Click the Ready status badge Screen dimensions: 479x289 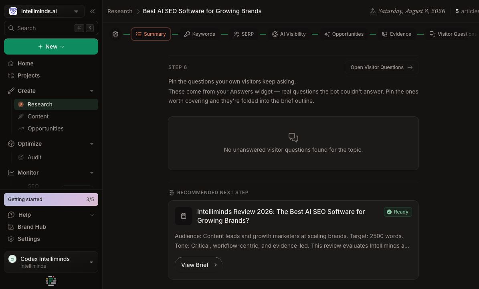398,212
